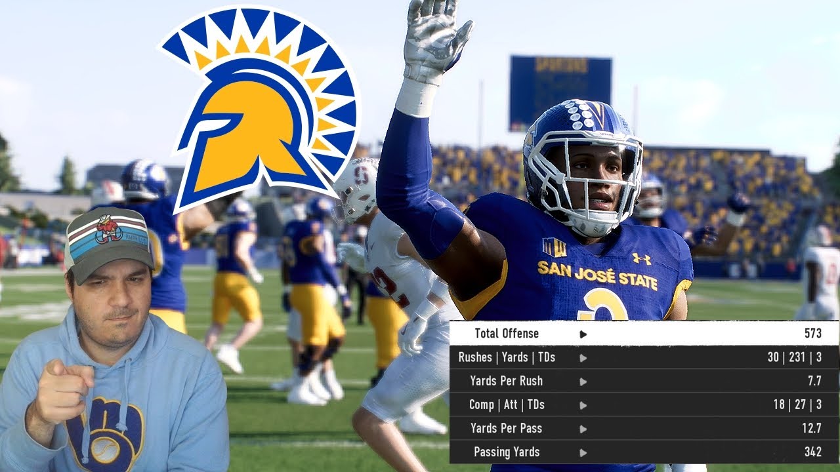Click the Stanford S logo on the white helmet
Viewport: 840px width, 472px height.
click(360, 176)
